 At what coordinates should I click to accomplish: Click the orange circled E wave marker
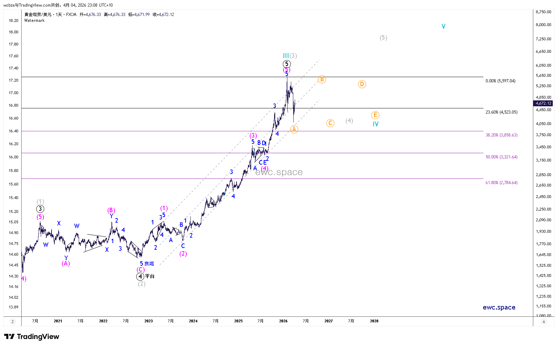(375, 115)
